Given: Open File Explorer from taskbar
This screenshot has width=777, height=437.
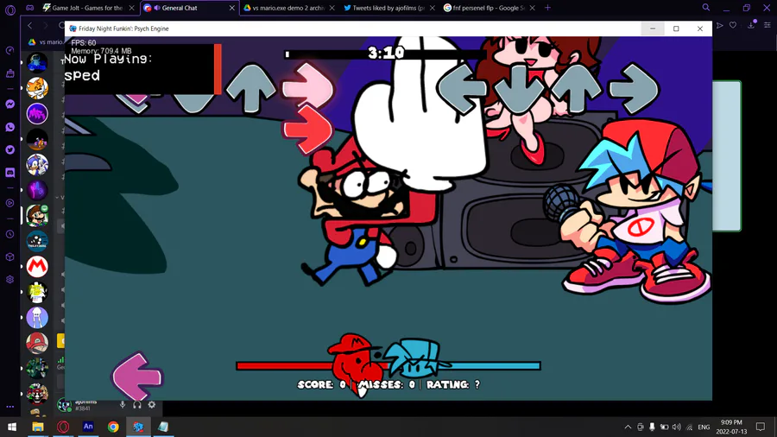Looking at the screenshot, I should pos(38,427).
